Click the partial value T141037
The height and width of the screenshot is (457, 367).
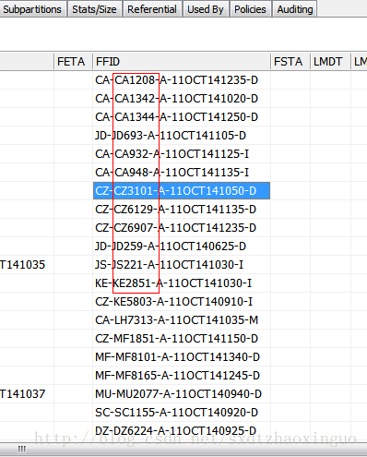[x=23, y=394]
